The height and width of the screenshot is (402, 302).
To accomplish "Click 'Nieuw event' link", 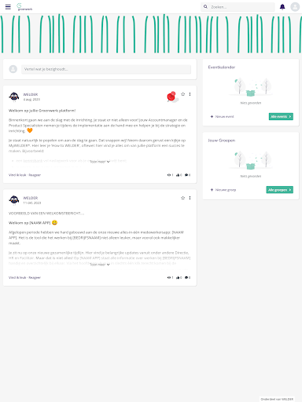I will click(x=222, y=116).
